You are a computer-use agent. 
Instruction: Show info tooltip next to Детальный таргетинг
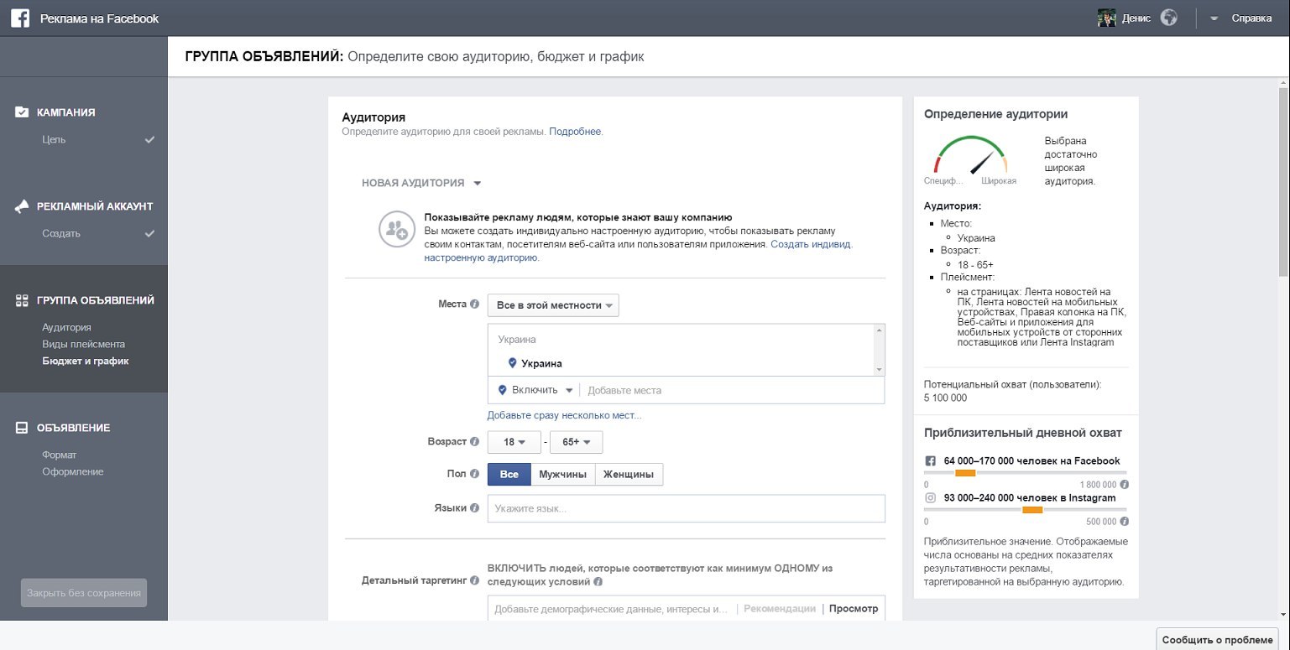(x=474, y=580)
